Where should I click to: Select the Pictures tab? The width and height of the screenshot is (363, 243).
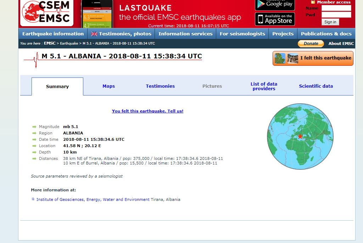(212, 86)
